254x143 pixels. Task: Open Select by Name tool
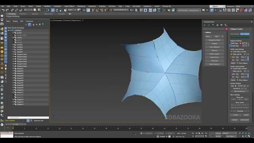39,10
